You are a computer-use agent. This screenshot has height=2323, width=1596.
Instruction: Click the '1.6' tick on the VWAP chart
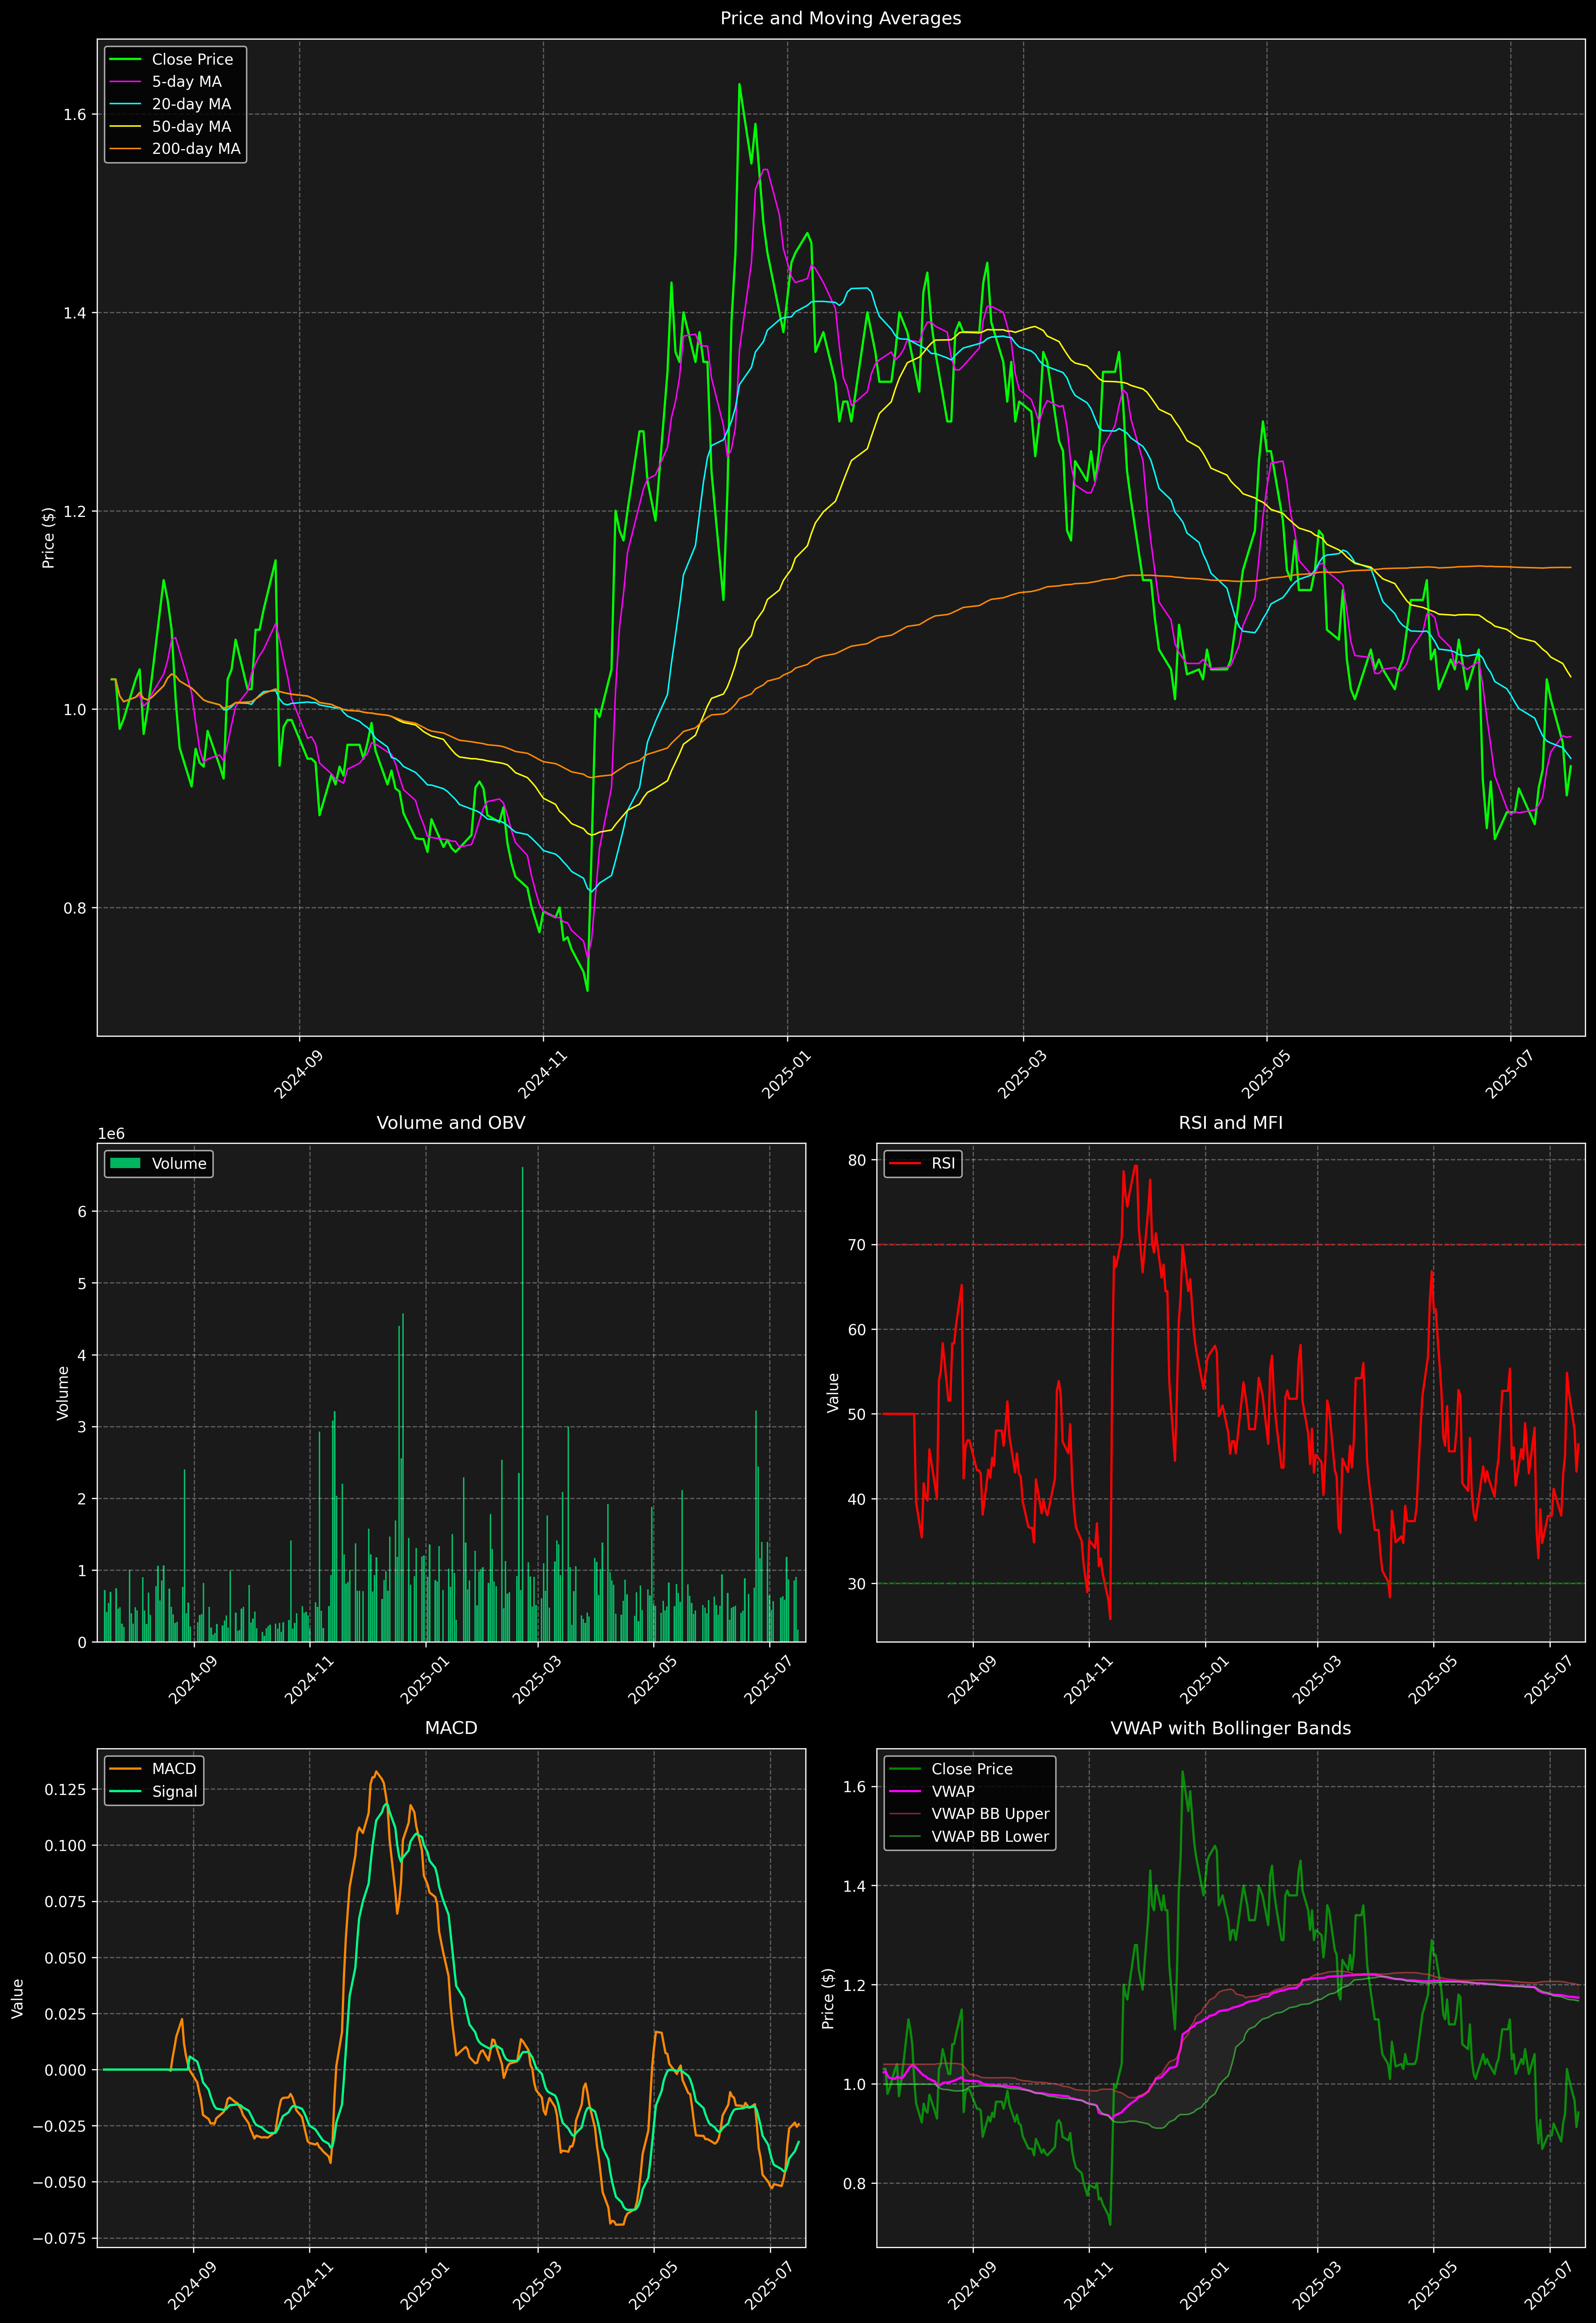pos(855,1788)
